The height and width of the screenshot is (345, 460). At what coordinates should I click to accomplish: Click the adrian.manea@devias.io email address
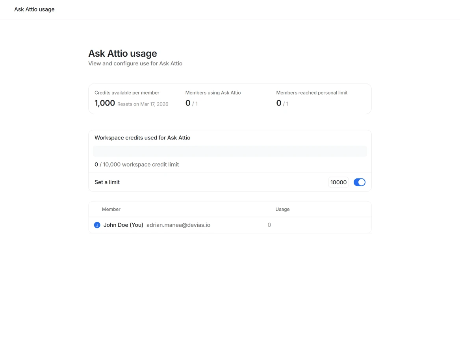(178, 225)
